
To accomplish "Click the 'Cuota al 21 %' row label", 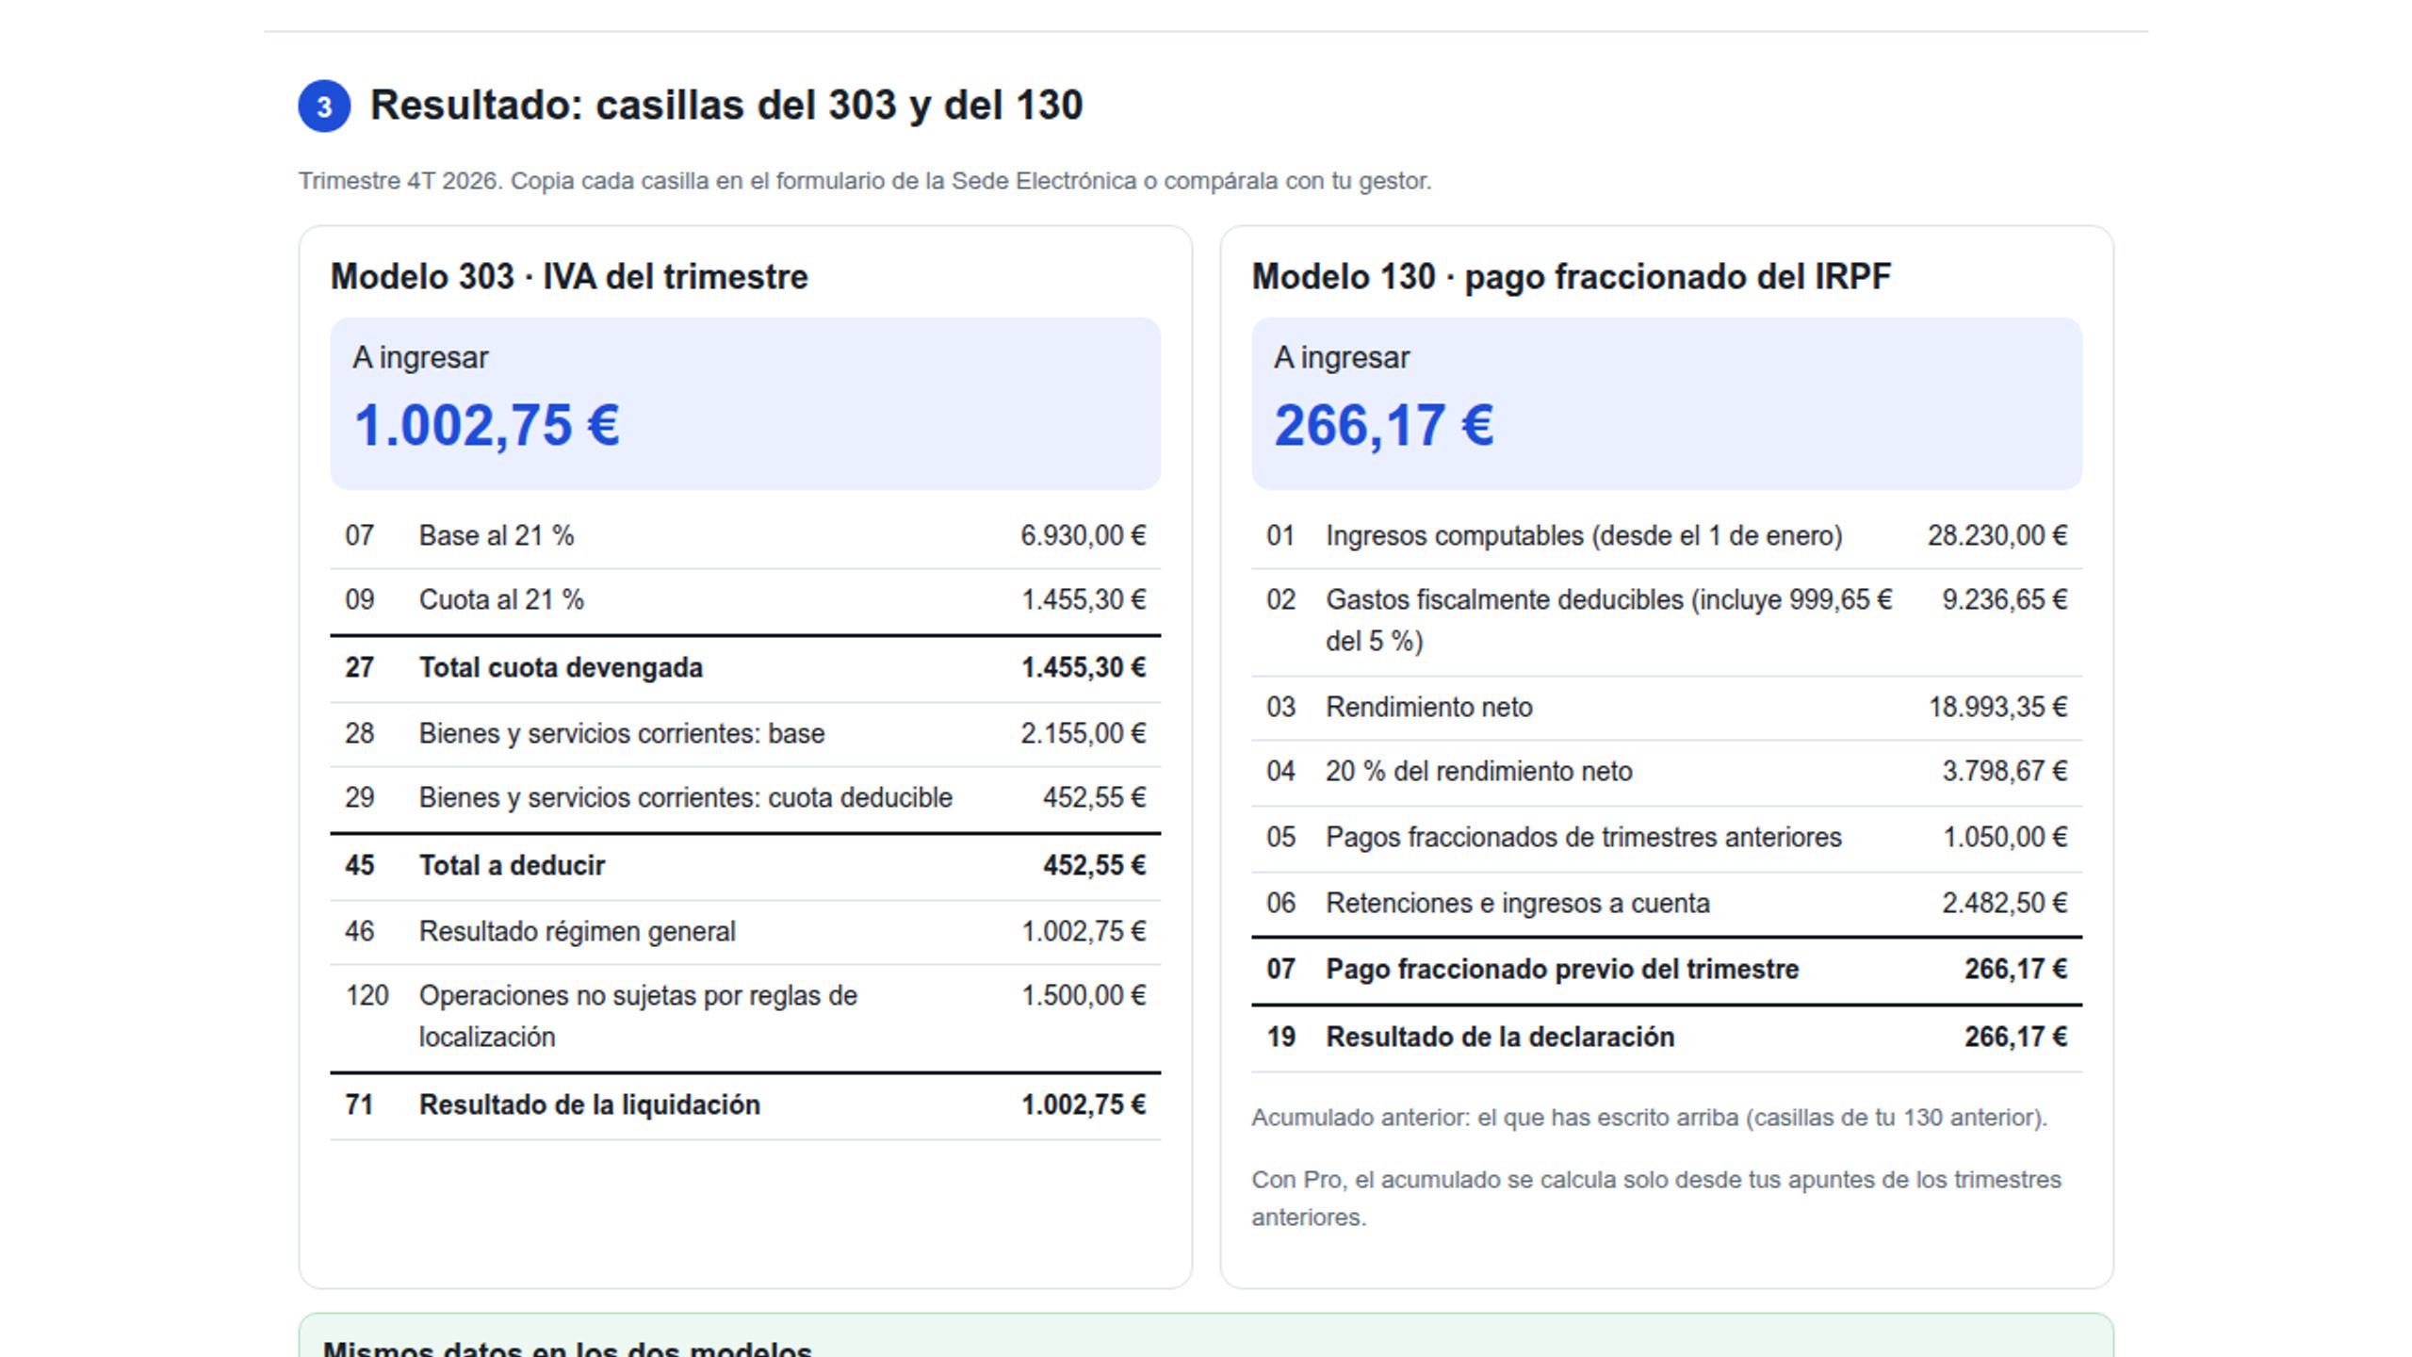I will point(501,599).
